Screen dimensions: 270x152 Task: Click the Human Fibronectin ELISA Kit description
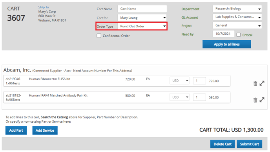(x=49, y=79)
